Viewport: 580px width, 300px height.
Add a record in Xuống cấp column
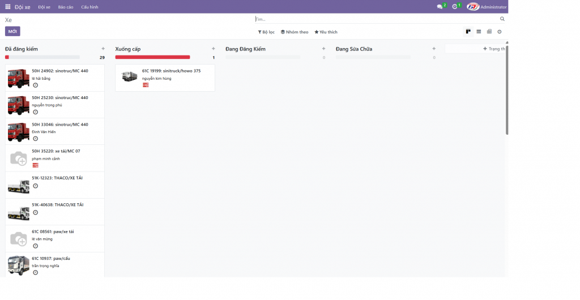(213, 49)
